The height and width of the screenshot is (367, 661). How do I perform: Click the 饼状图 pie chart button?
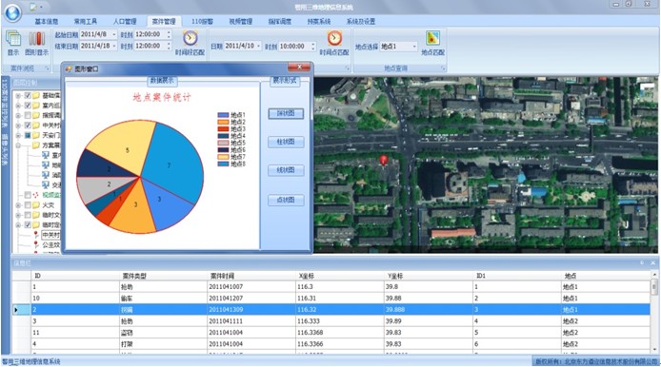286,114
